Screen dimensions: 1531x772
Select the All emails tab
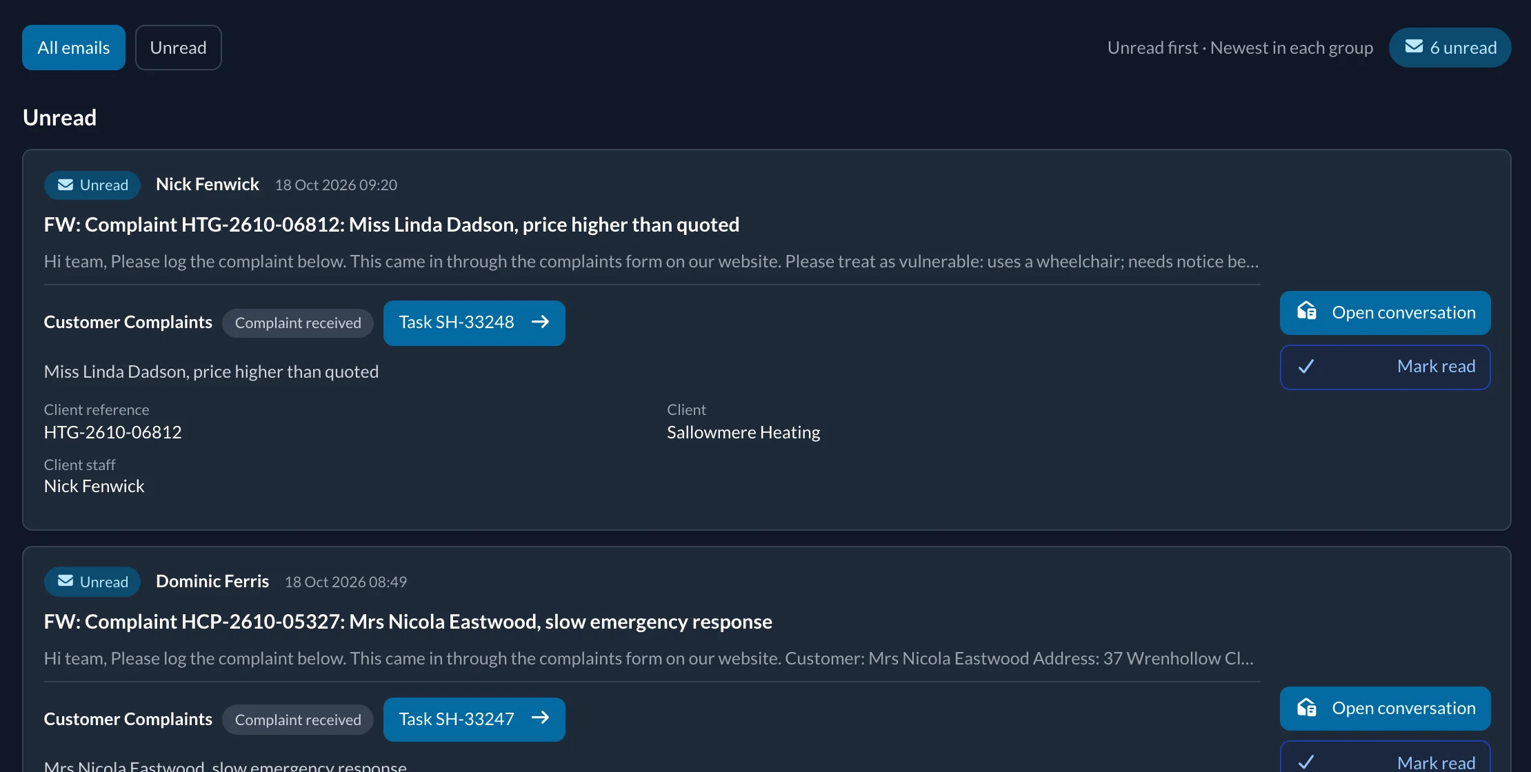click(x=73, y=48)
